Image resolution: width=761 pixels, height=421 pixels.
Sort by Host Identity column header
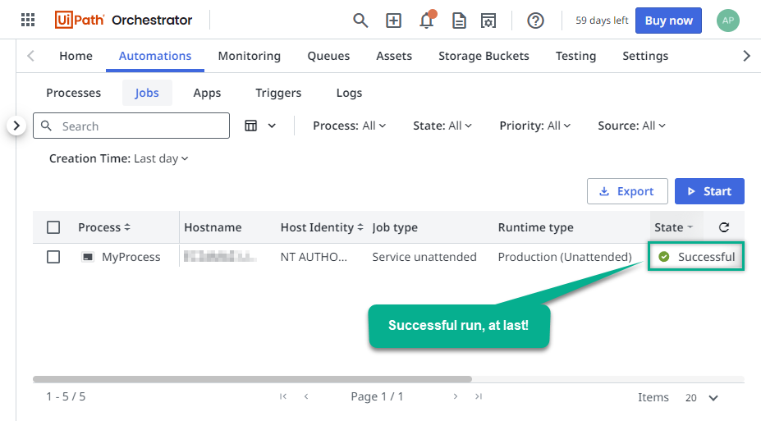(x=322, y=227)
